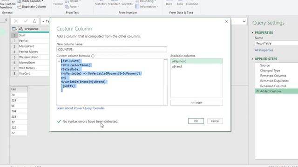This screenshot has height=167, width=298.
Task: Select the PayPal cell
Action: [34, 41]
